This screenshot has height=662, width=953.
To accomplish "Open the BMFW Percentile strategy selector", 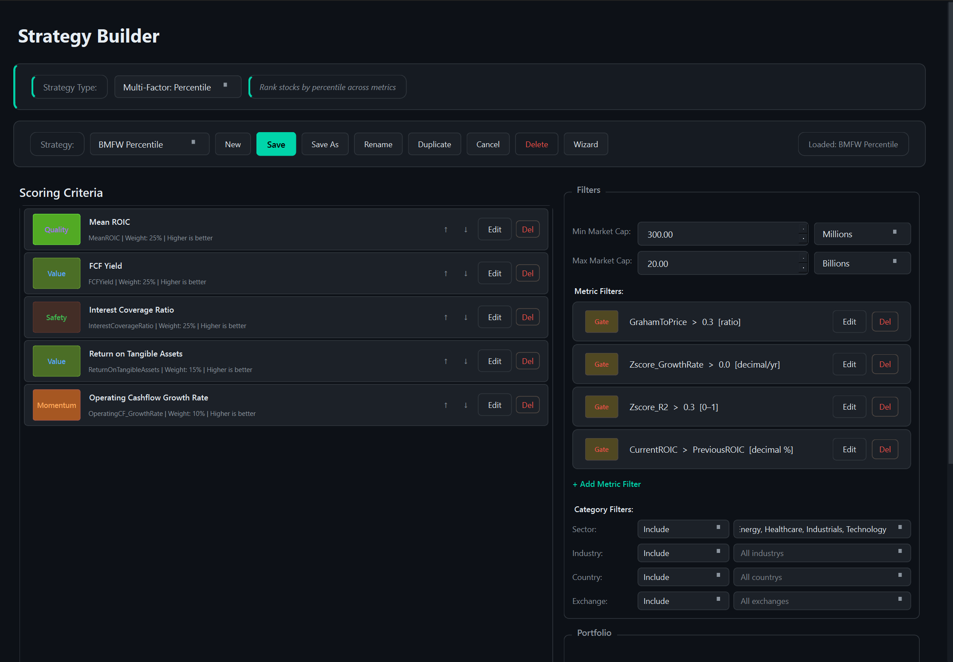I will [149, 144].
